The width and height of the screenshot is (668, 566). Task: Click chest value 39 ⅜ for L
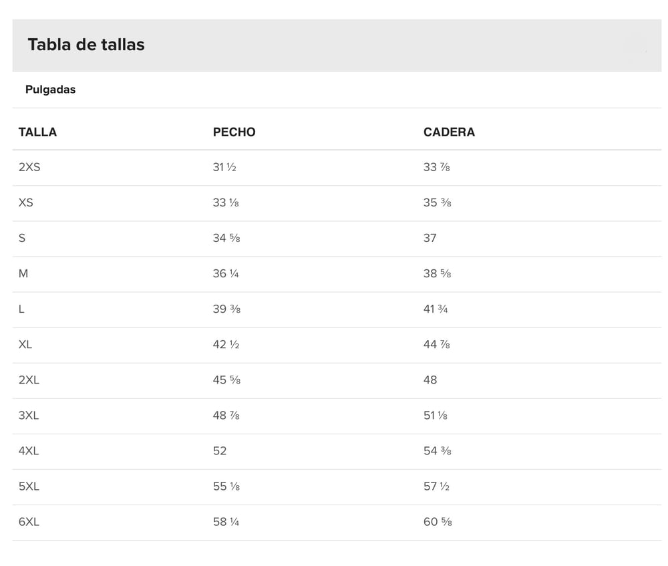[x=226, y=309]
